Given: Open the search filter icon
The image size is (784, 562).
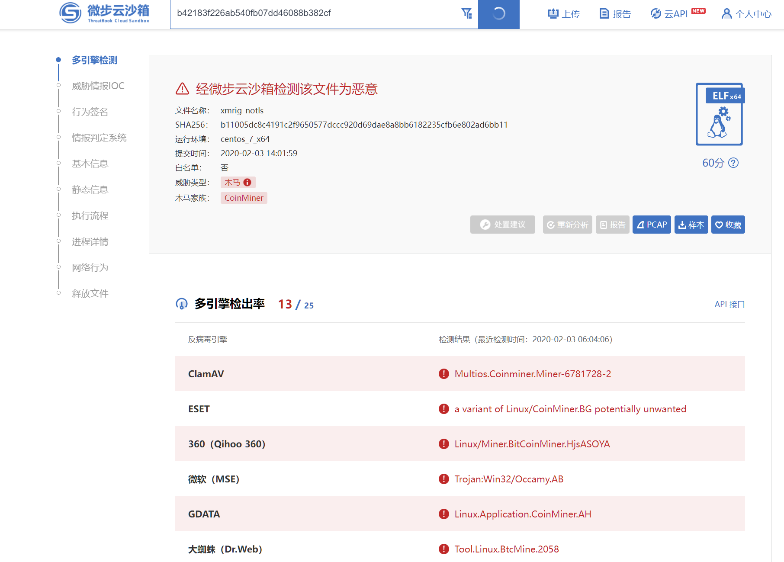Looking at the screenshot, I should [466, 13].
